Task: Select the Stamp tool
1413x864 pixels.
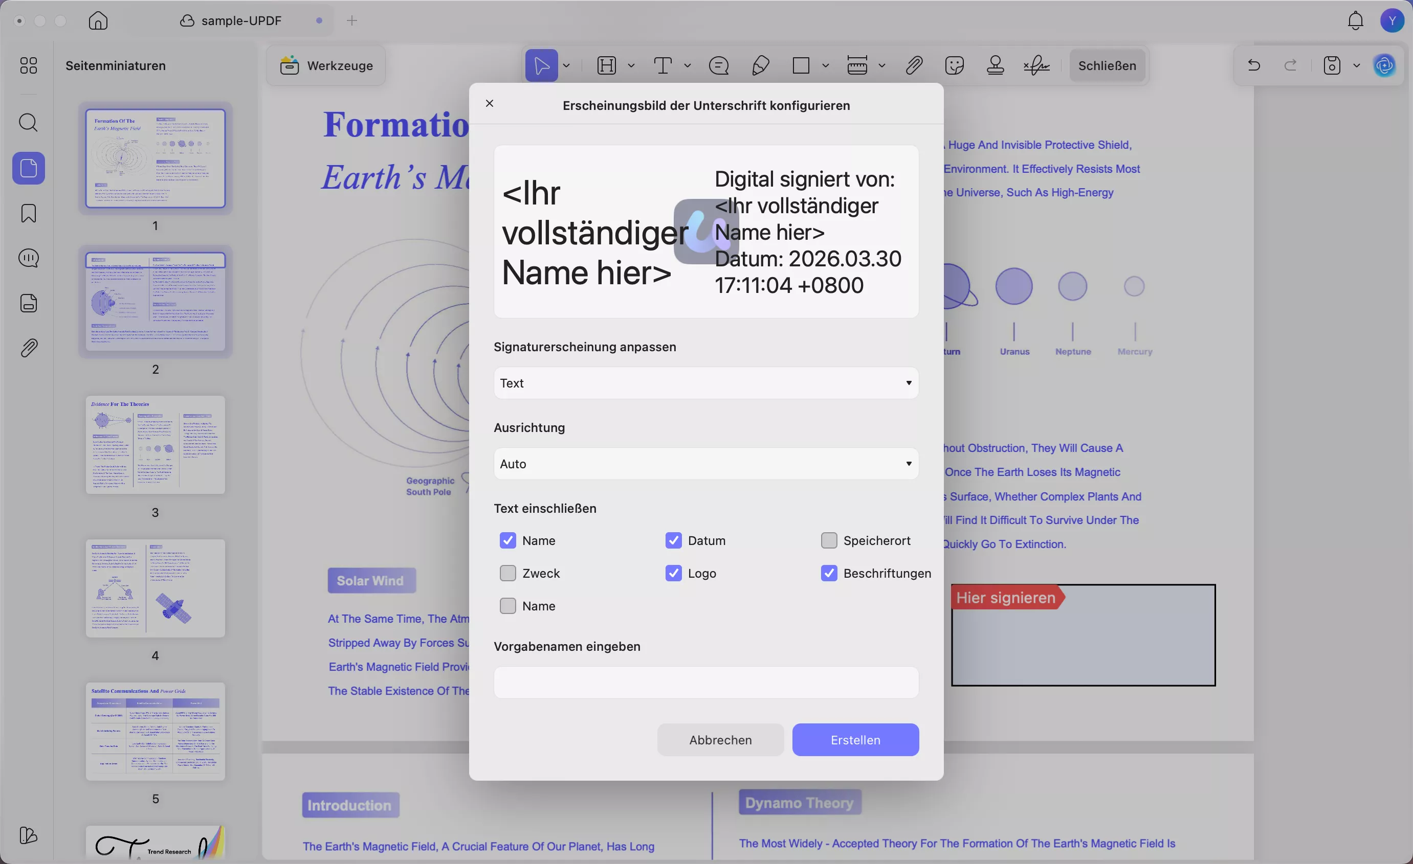Action: [996, 65]
